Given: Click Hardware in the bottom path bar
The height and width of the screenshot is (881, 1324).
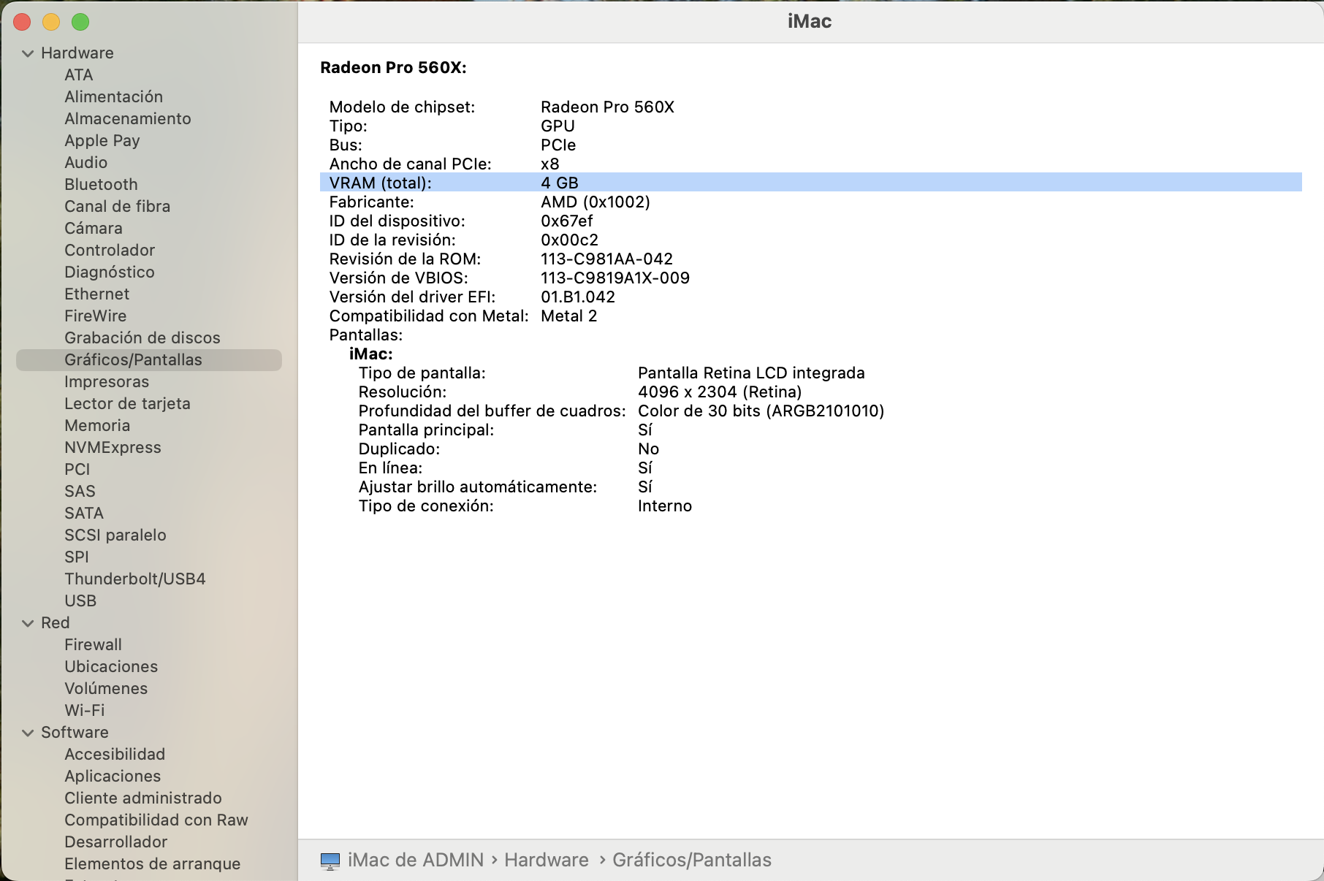Looking at the screenshot, I should [x=546, y=861].
